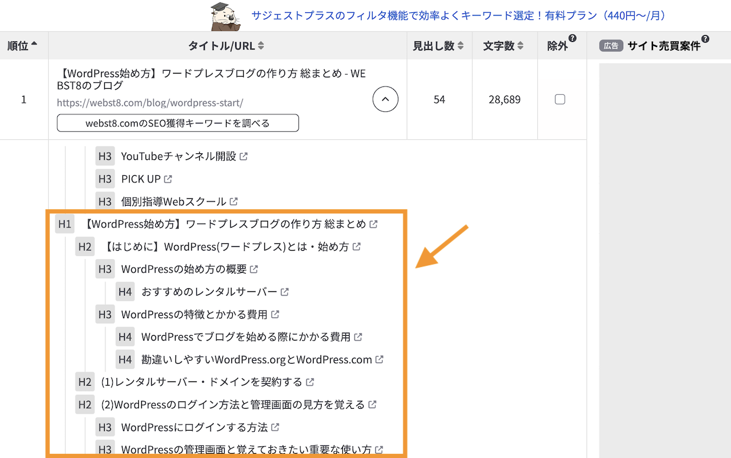Click the help icon next to サイト売買案件
Viewport: 731px width, 458px height.
click(705, 39)
